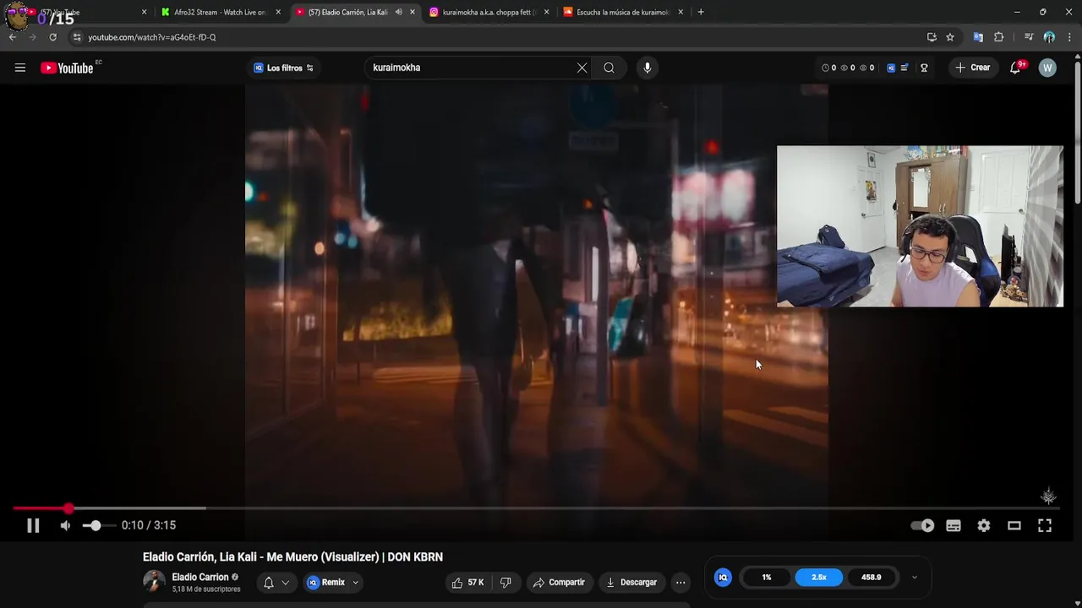The image size is (1082, 608).
Task: Click the 0:10 / 3:15 time display
Action: (149, 525)
